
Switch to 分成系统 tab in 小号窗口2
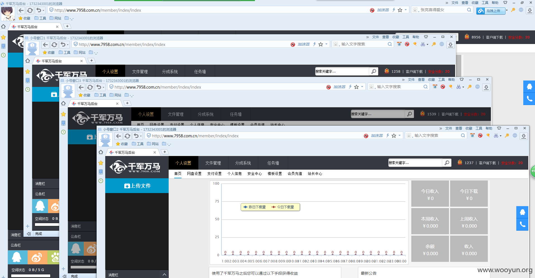243,163
